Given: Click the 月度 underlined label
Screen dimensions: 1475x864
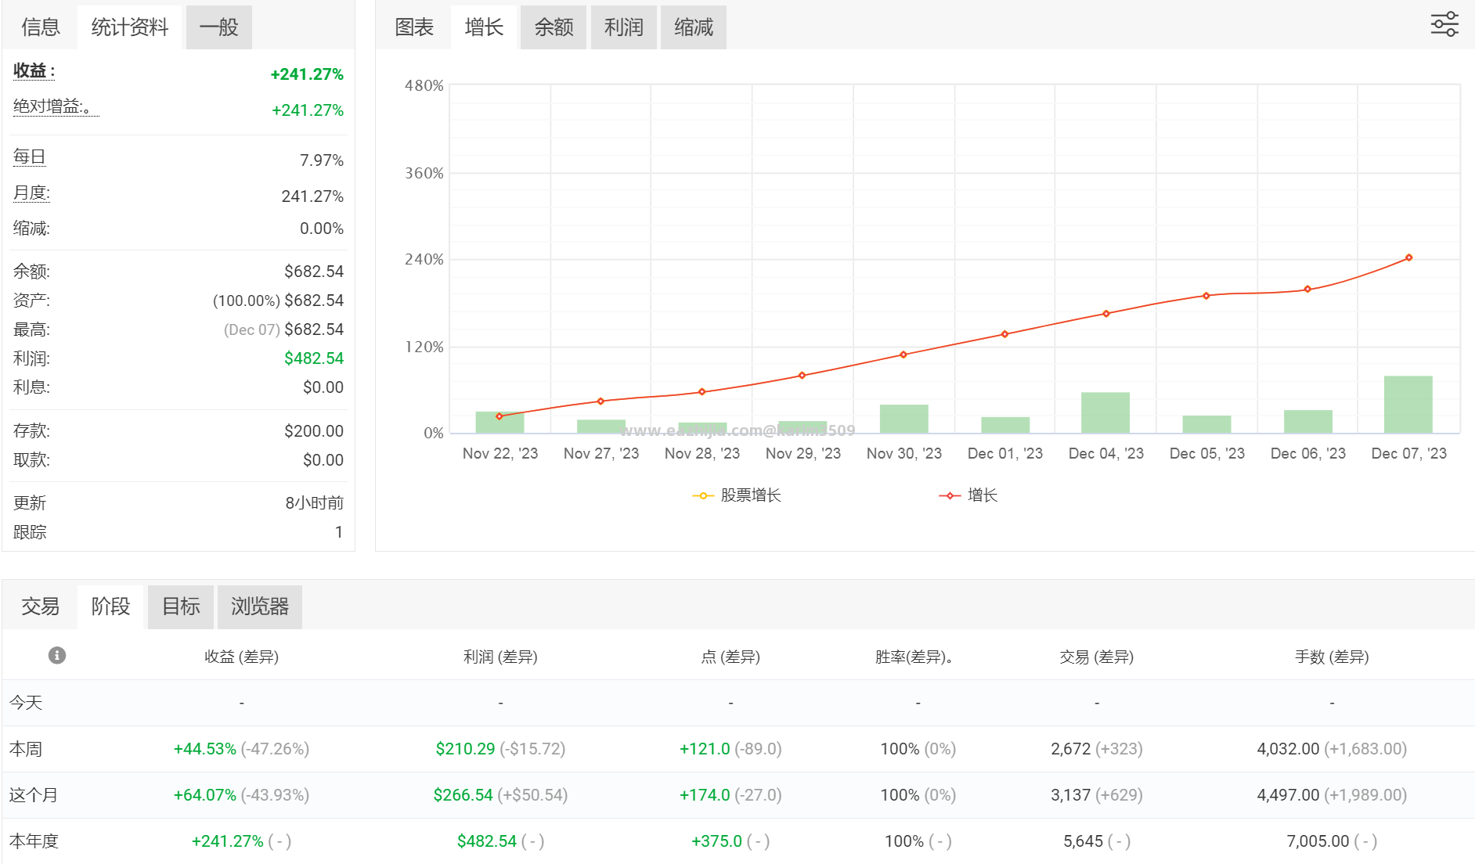Looking at the screenshot, I should tap(31, 193).
